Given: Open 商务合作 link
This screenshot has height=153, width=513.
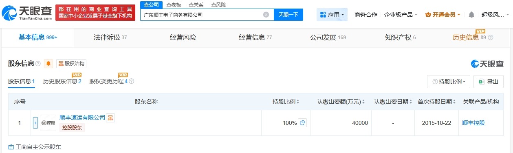Looking at the screenshot, I should [366, 15].
